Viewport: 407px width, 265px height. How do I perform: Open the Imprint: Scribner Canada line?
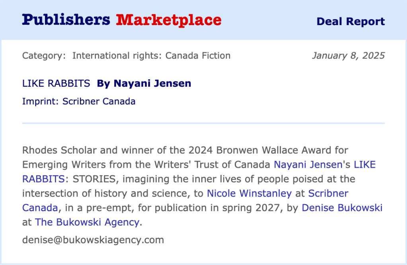79,101
